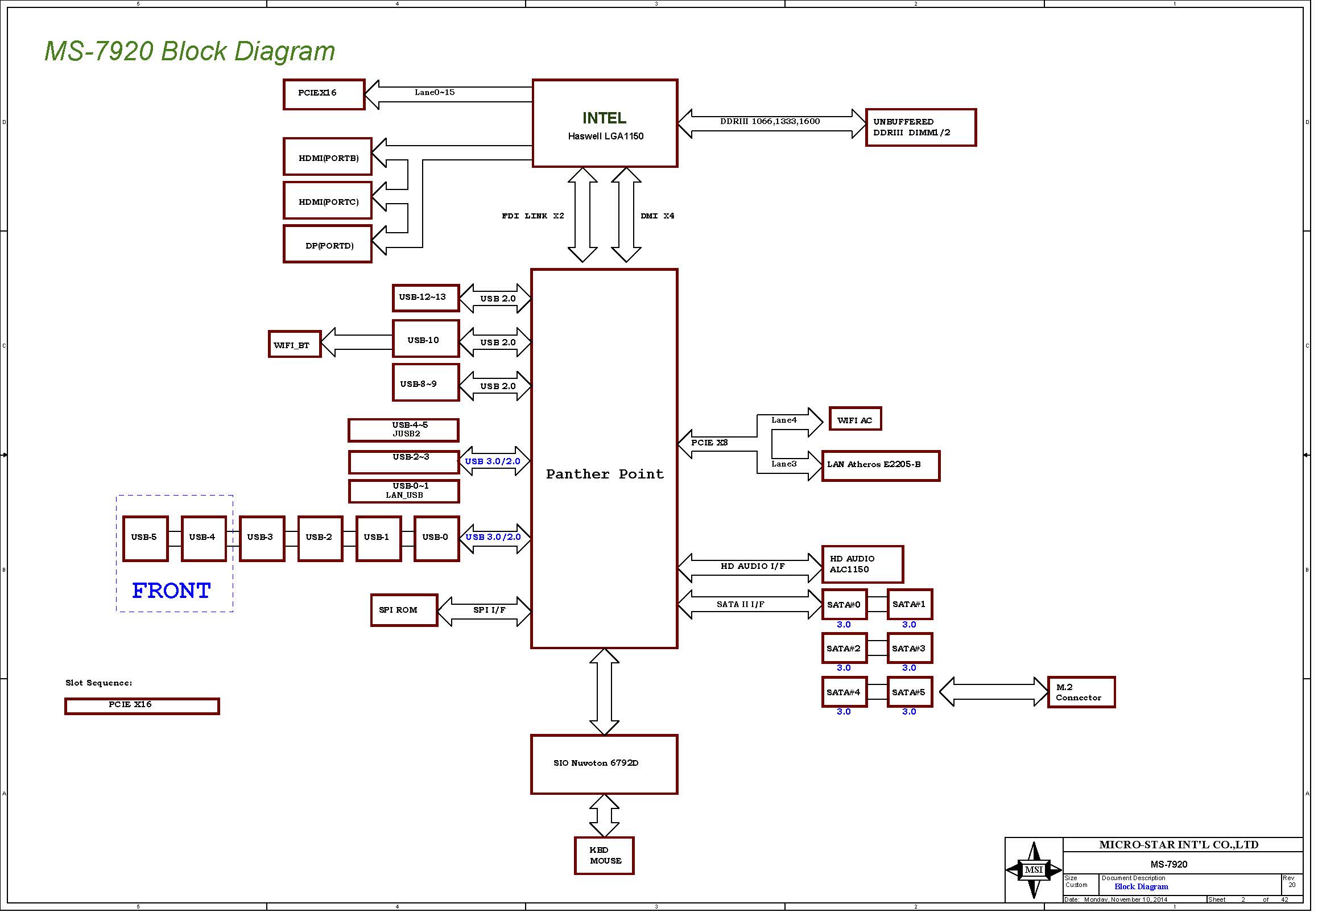Click the WIFI AC block
This screenshot has width=1318, height=912.
point(855,419)
